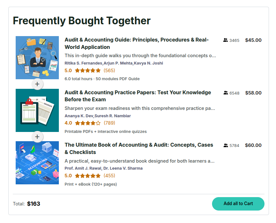This screenshot has width=276, height=223.
Task: Click enrolled-students icon next to 3465
Action: [x=225, y=40]
